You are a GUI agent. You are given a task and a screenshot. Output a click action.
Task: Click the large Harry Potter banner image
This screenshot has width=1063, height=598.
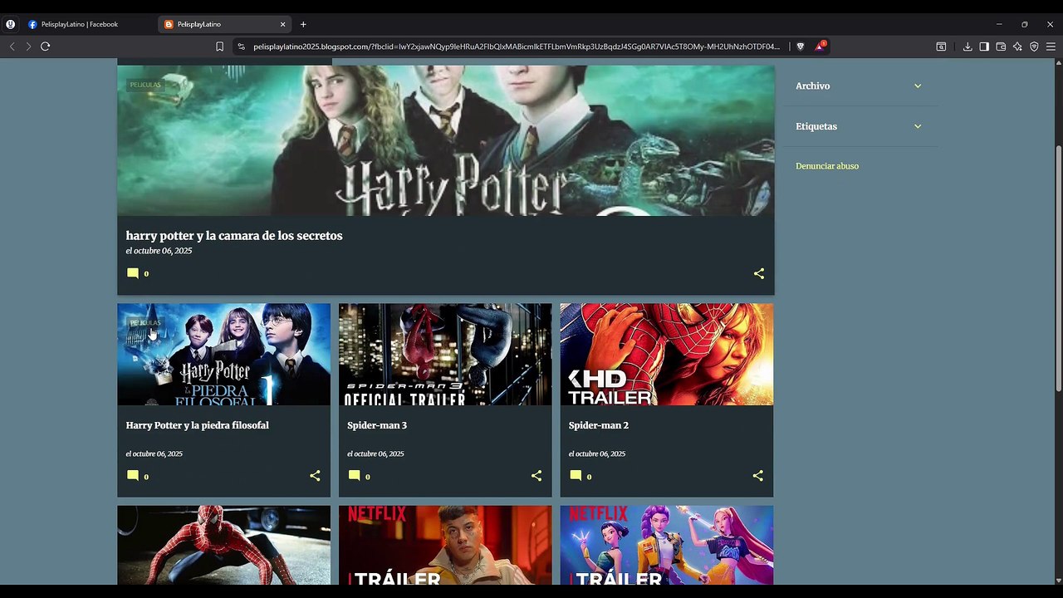(x=446, y=141)
